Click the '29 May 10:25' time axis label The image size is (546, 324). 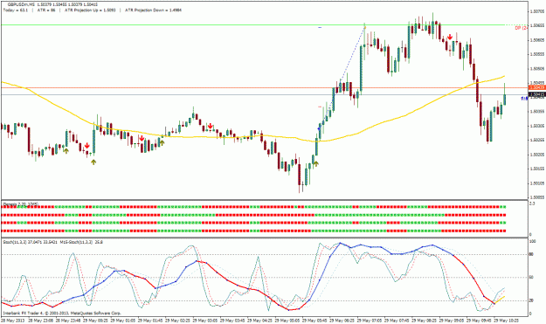click(x=507, y=320)
